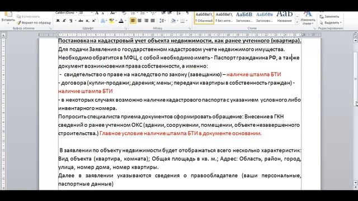Click the numbered list icon
The height and width of the screenshot is (201, 358).
tap(143, 13)
